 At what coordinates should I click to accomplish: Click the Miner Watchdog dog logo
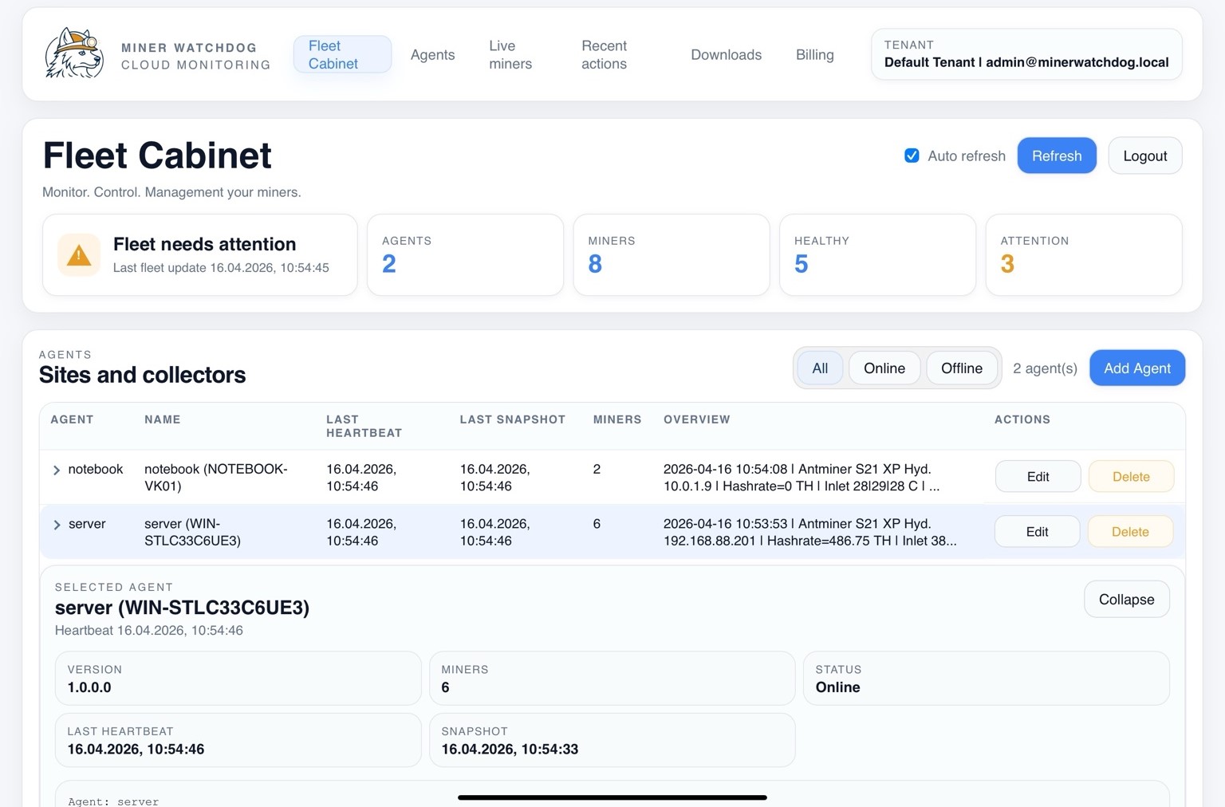(74, 53)
